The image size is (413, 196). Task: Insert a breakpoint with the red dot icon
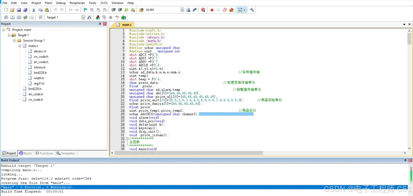(212, 10)
